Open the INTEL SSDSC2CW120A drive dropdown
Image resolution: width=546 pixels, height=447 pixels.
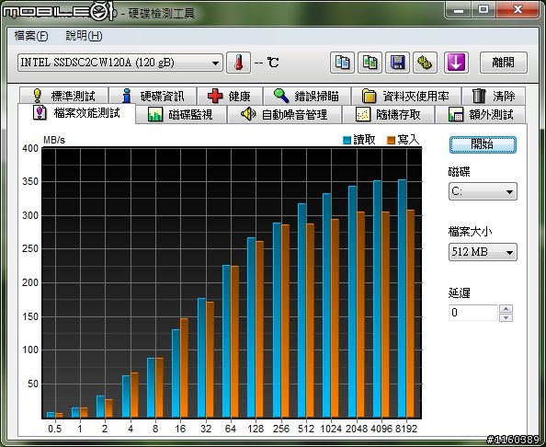(x=120, y=63)
